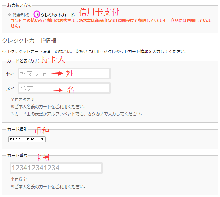This screenshot has width=220, height=197.
Task: Select the 代金引換 radio button
Action: (10, 15)
